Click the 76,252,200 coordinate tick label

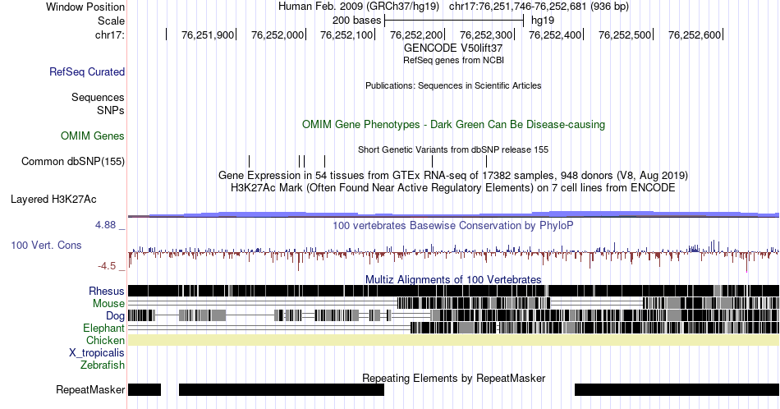coord(416,34)
